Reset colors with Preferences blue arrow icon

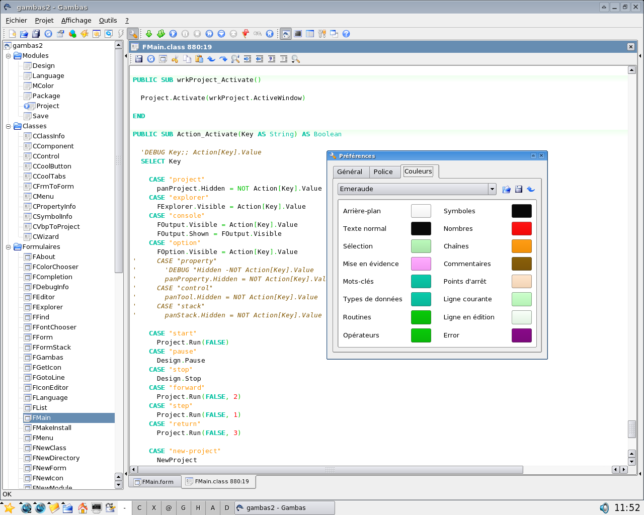(531, 189)
